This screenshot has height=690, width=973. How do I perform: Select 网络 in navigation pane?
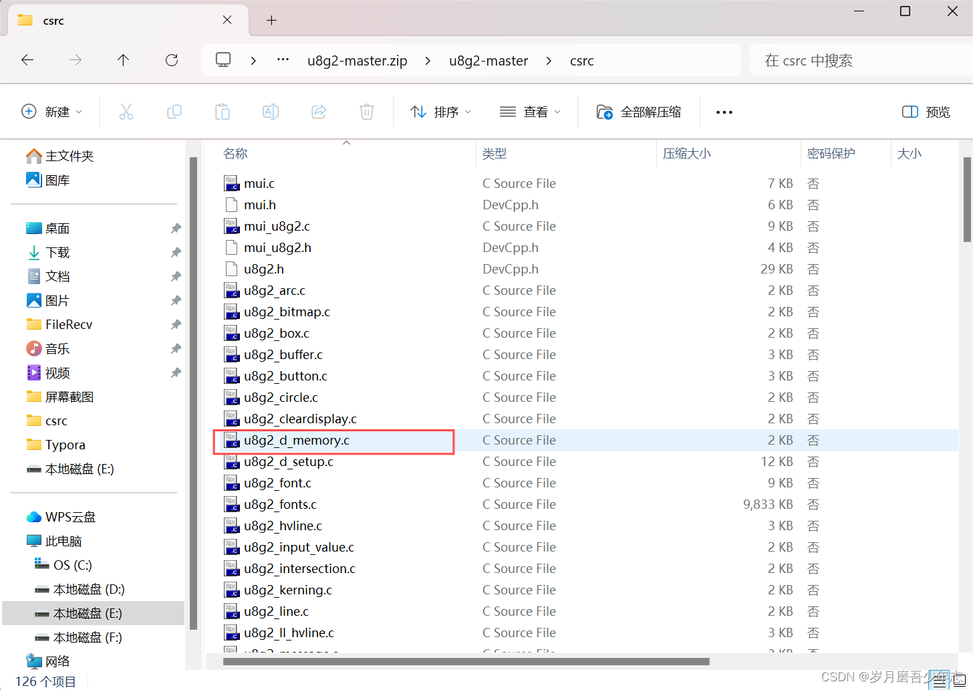[47, 661]
